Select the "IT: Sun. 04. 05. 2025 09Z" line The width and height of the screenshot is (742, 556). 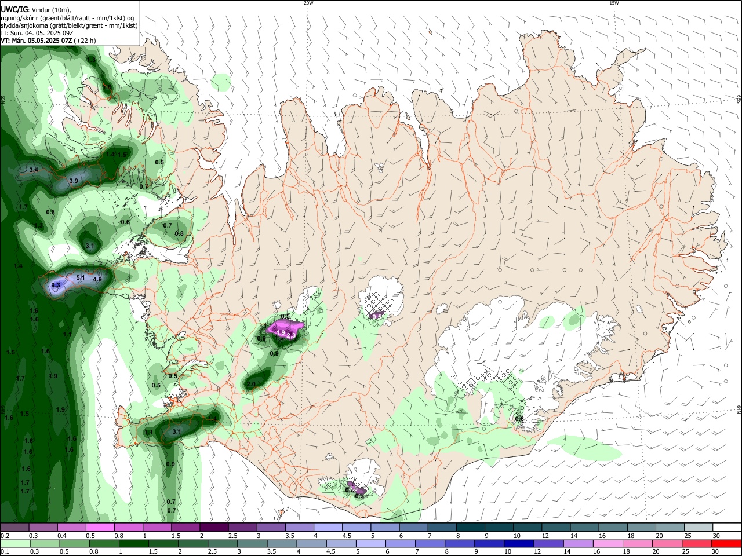(x=37, y=33)
